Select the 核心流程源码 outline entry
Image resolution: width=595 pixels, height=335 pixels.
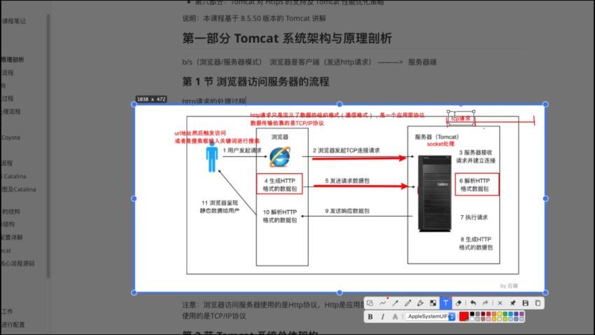(x=17, y=264)
